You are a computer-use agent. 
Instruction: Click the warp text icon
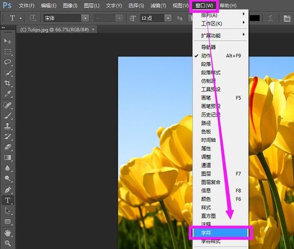(270, 18)
